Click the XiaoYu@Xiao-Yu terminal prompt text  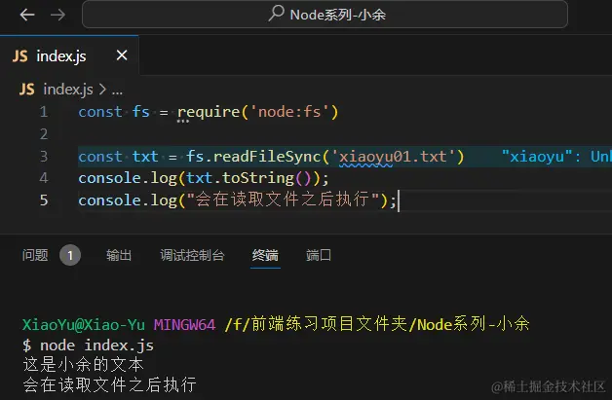[x=84, y=324]
